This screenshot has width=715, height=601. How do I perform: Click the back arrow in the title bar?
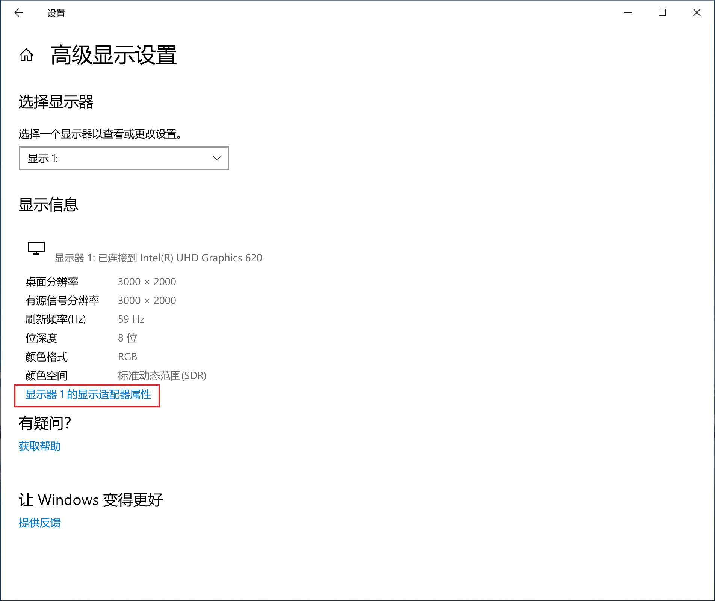coord(19,13)
